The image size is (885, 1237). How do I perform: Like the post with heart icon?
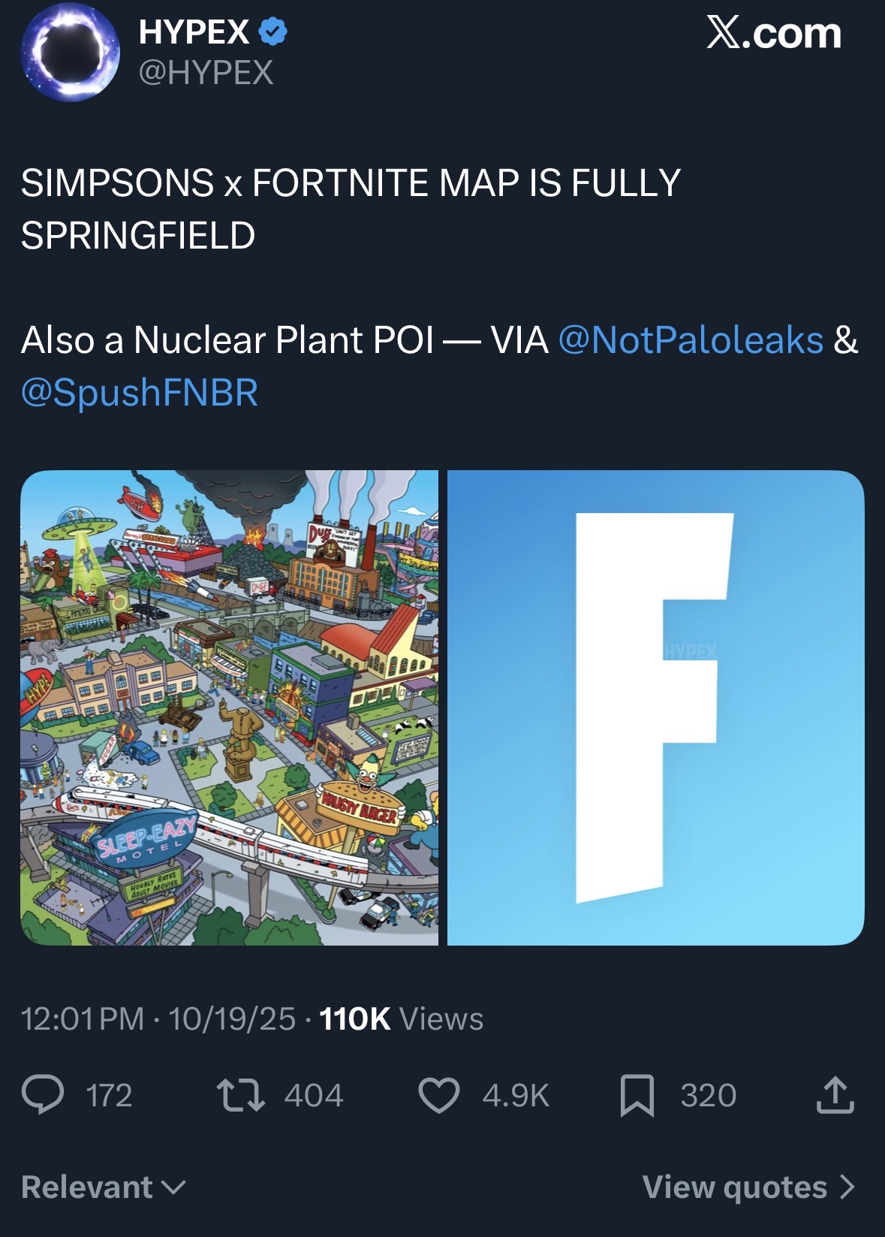tap(439, 1094)
